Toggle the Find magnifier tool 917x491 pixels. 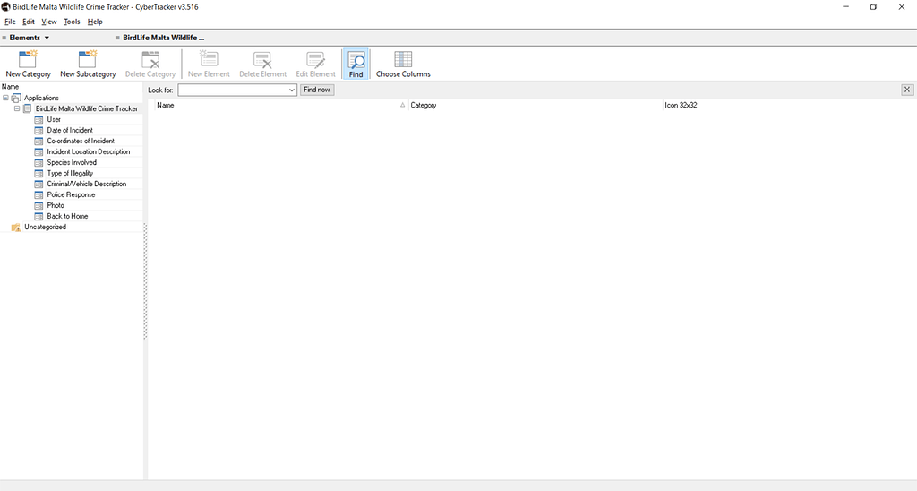pos(356,64)
